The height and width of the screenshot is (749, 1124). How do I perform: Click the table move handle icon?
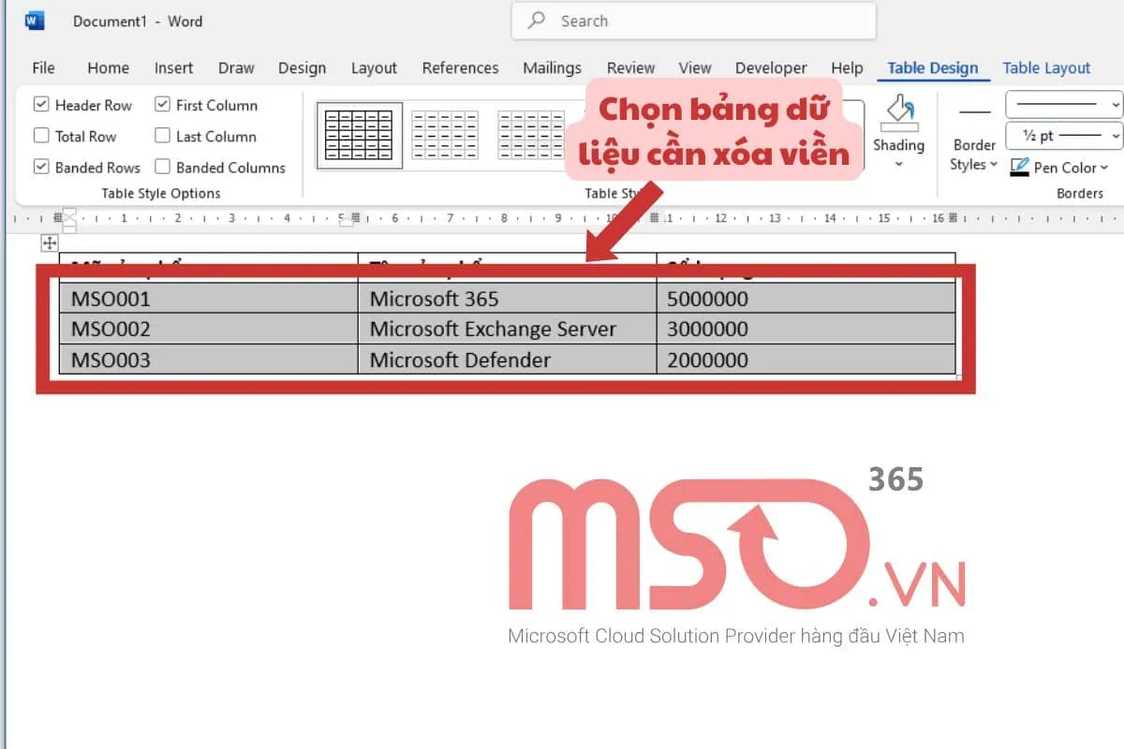pyautogui.click(x=51, y=243)
